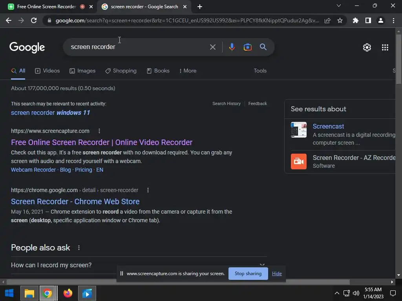The height and width of the screenshot is (301, 402).
Task: Open the tab search chevron
Action: click(x=339, y=5)
